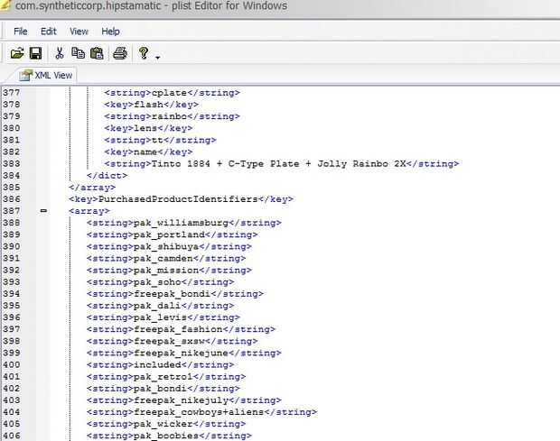Image resolution: width=560 pixels, height=441 pixels.
Task: Select the pak_portland string line
Action: [x=173, y=234]
